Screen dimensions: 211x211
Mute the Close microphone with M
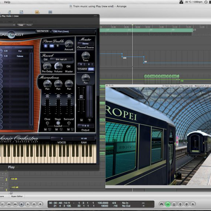point(45,129)
